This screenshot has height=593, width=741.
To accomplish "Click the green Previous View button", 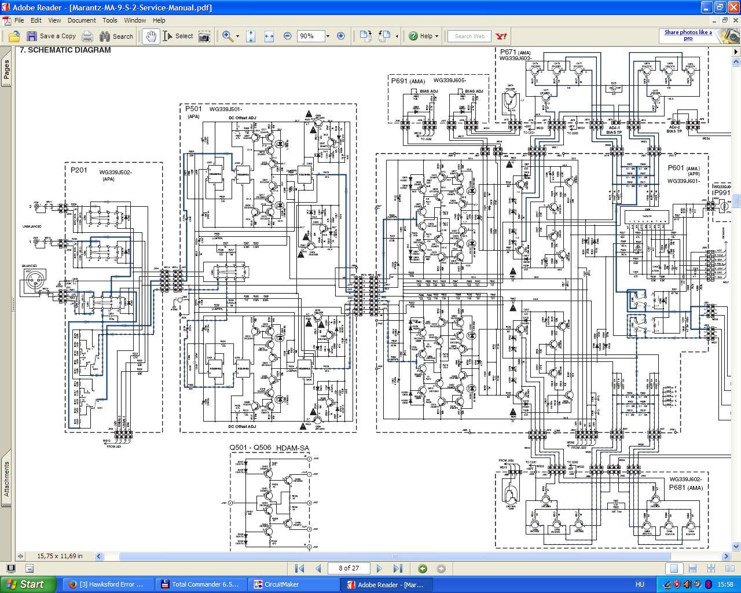I will 423,569.
